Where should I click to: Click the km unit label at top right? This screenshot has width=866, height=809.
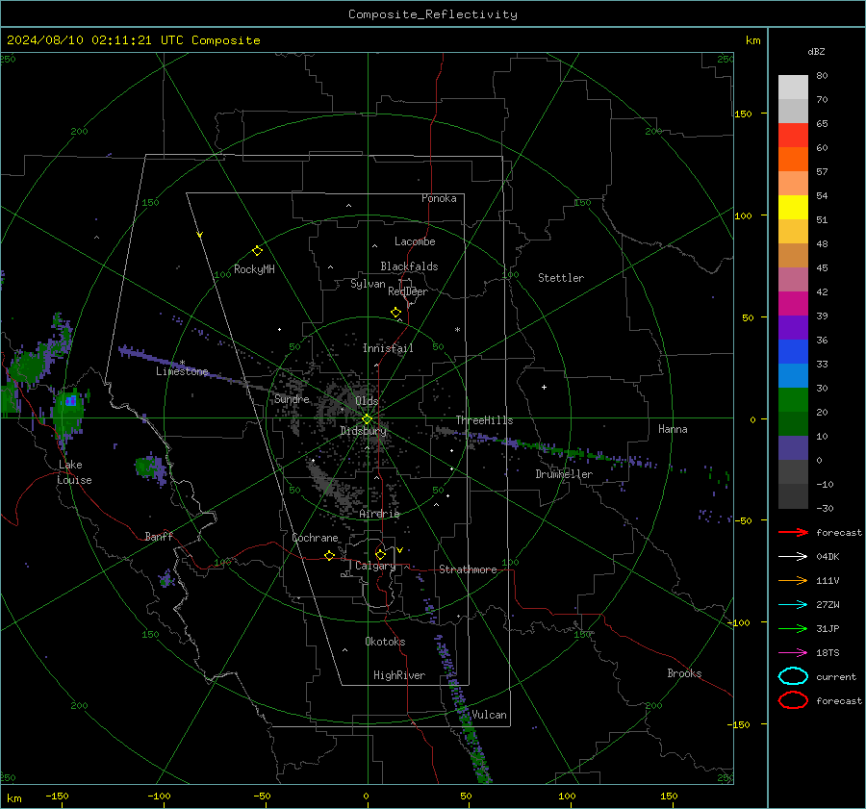coord(752,40)
